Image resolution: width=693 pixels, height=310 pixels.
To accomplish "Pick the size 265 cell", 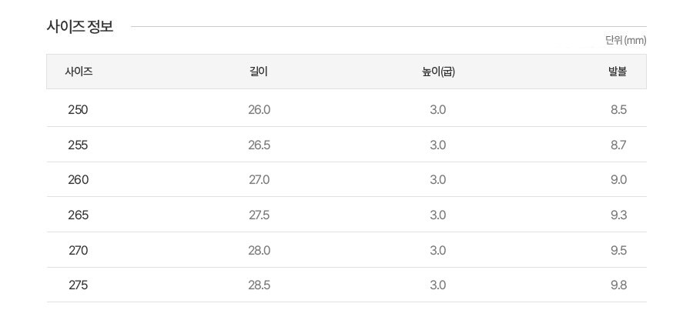I will click(x=78, y=215).
